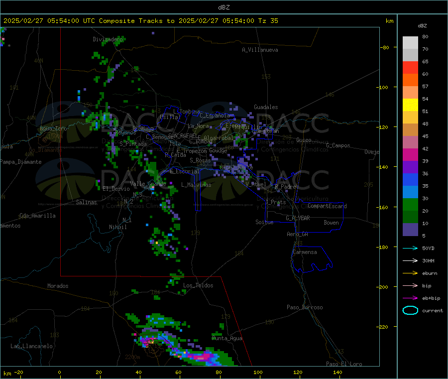Click the Soitue place label
The image size is (448, 379).
point(264,222)
